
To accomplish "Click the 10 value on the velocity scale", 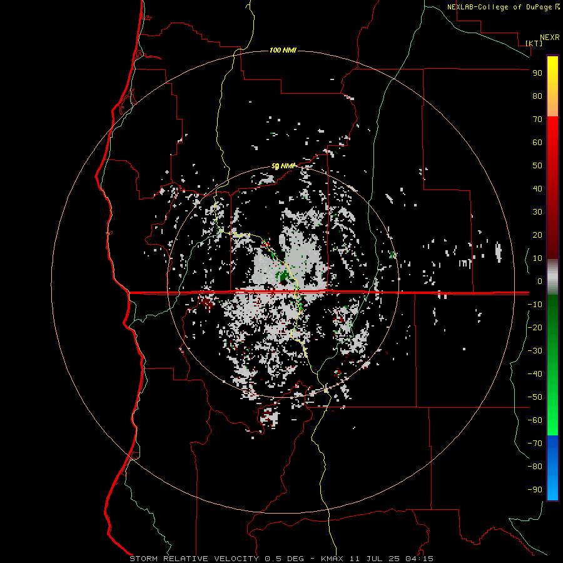I will [537, 258].
